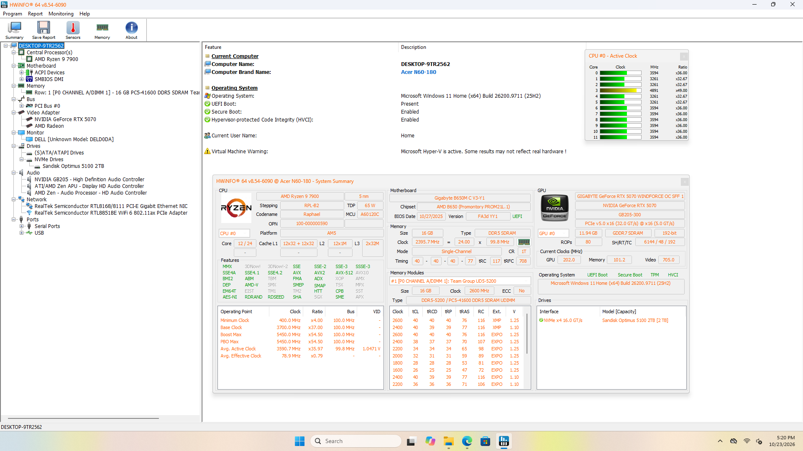Open the About info icon

tap(131, 30)
